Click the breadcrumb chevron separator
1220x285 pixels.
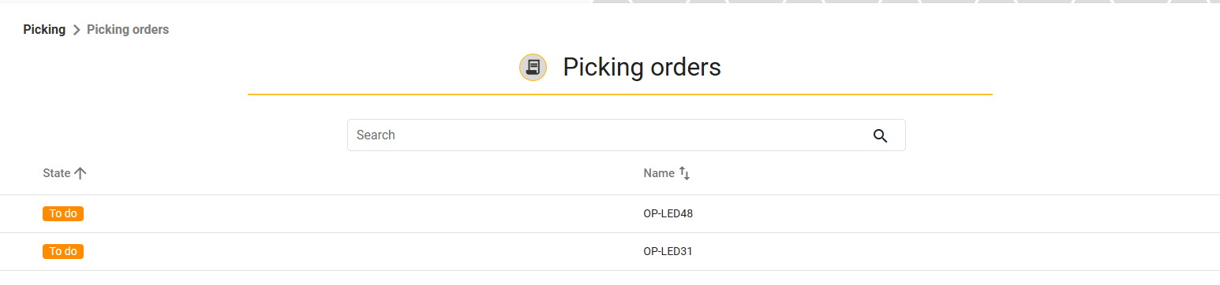tap(77, 30)
